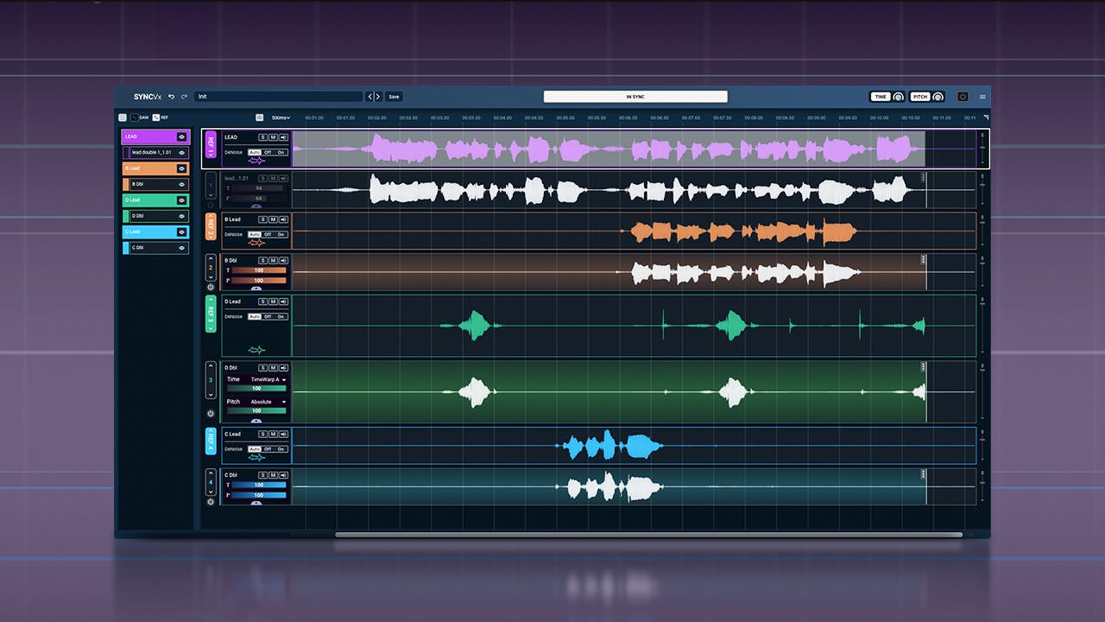Viewport: 1105px width, 622px height.
Task: Open the 500ms time grid dropdown
Action: (x=281, y=117)
